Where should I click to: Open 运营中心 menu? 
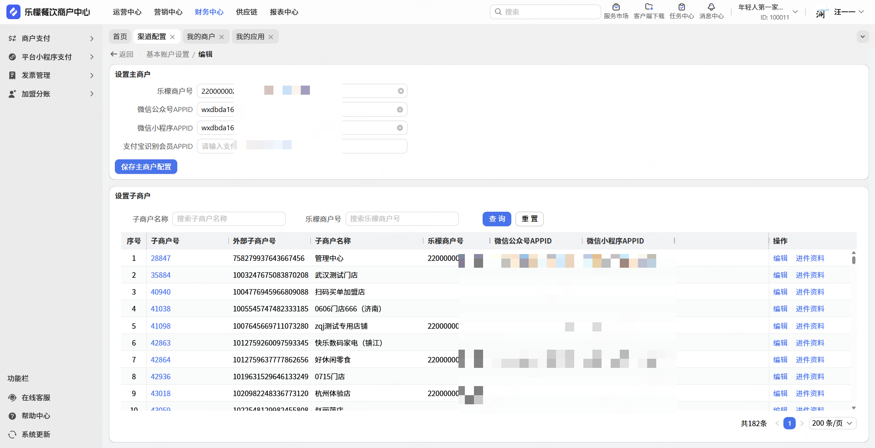pos(127,12)
